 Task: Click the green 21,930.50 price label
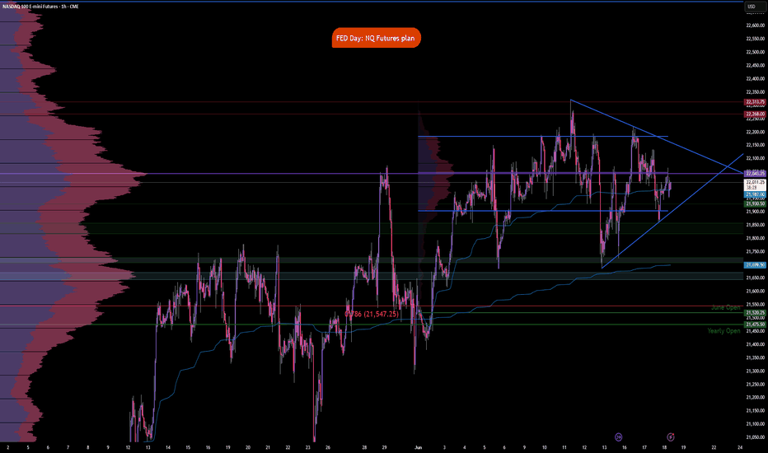click(755, 203)
